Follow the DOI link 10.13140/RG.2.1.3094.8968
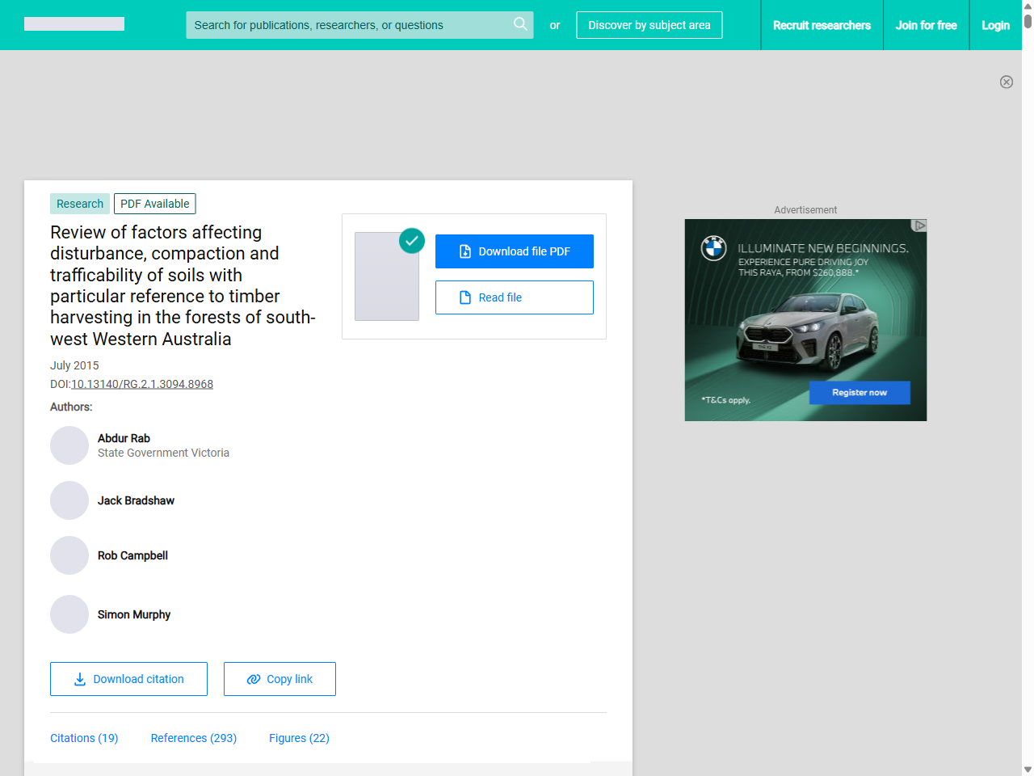The image size is (1034, 776). pyautogui.click(x=142, y=384)
